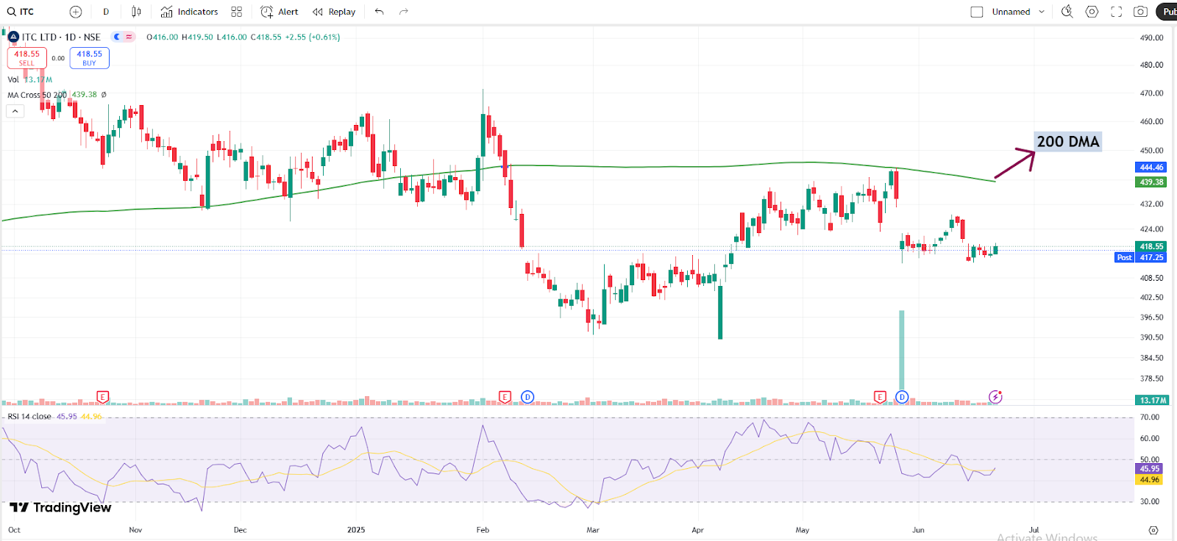Click the layout setup square icon
Viewport: 1177px width, 541px height.
tap(977, 12)
